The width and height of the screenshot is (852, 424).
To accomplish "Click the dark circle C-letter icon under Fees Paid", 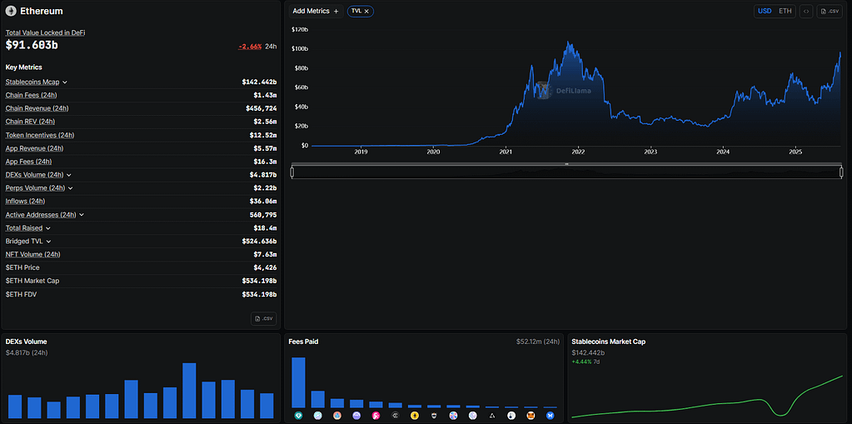I will click(396, 416).
